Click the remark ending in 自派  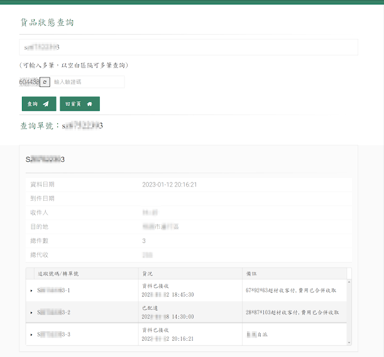[x=257, y=335]
